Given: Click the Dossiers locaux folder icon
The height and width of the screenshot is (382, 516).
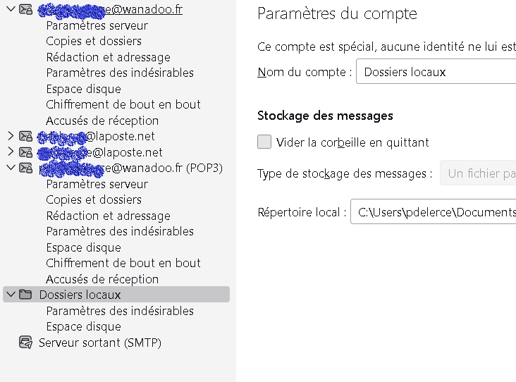Looking at the screenshot, I should pyautogui.click(x=25, y=295).
